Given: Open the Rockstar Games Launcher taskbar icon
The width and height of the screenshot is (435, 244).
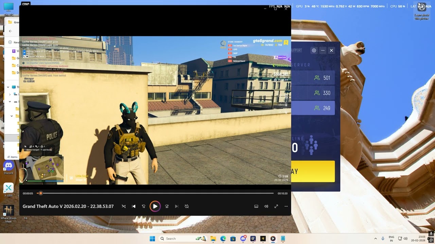Looking at the screenshot, I should point(263,239).
